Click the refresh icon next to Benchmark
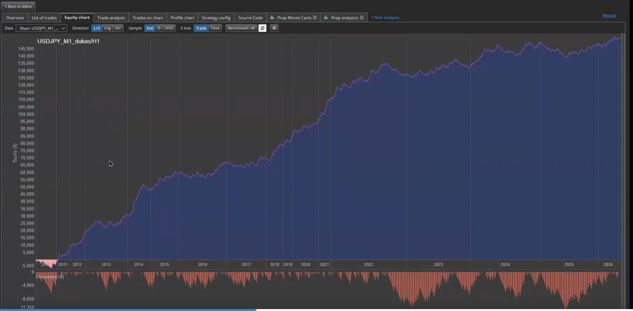This screenshot has width=633, height=311. (262, 28)
